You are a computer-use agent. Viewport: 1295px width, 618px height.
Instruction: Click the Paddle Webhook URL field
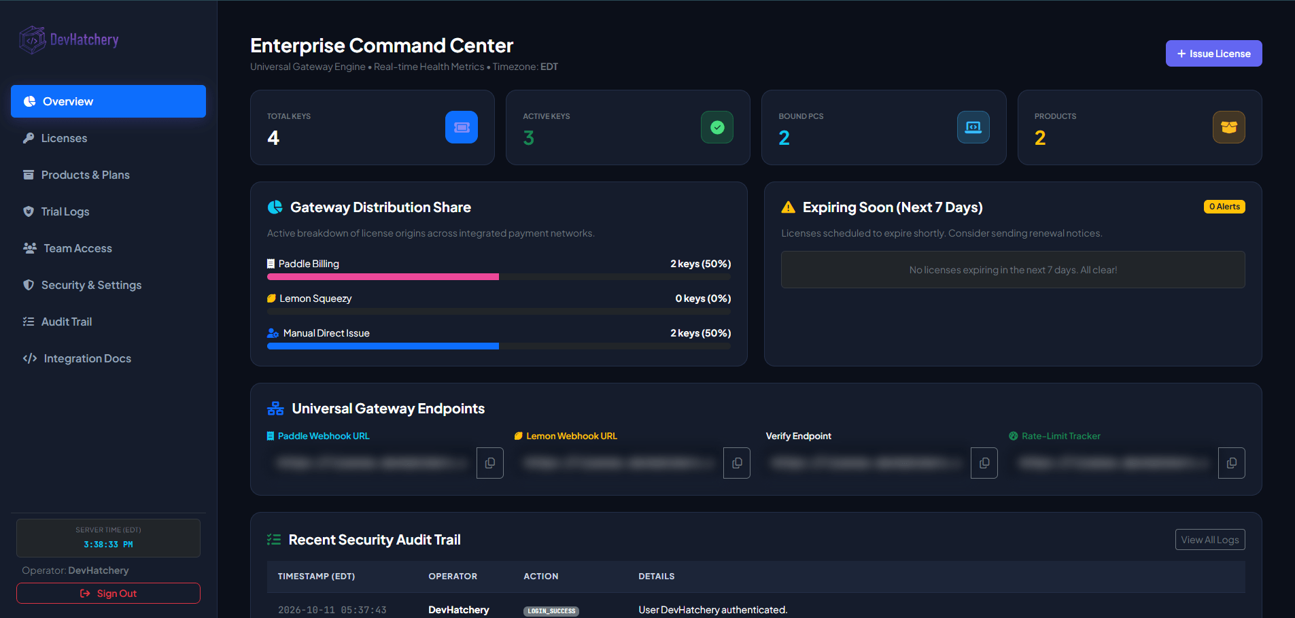tap(372, 463)
